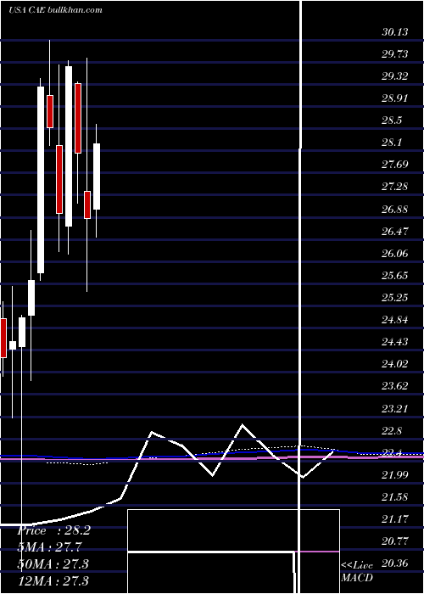The image size is (424, 594).
Task: Click the 28.91 price axis label
Action: pyautogui.click(x=395, y=98)
